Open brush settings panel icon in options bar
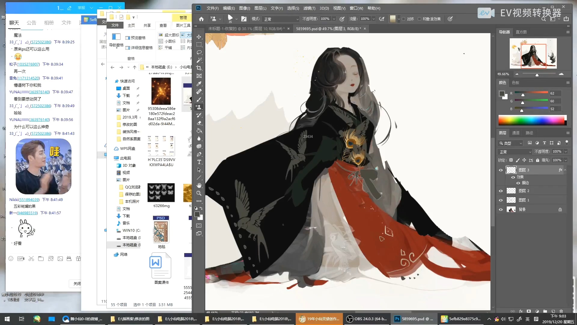577x325 pixels. (244, 19)
